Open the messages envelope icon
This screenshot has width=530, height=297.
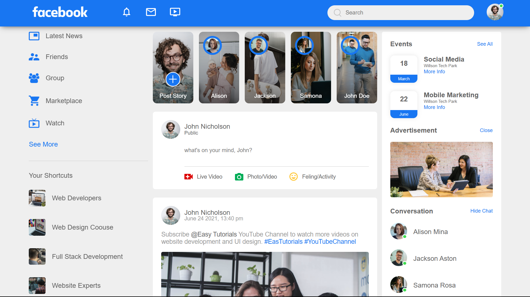click(x=151, y=12)
